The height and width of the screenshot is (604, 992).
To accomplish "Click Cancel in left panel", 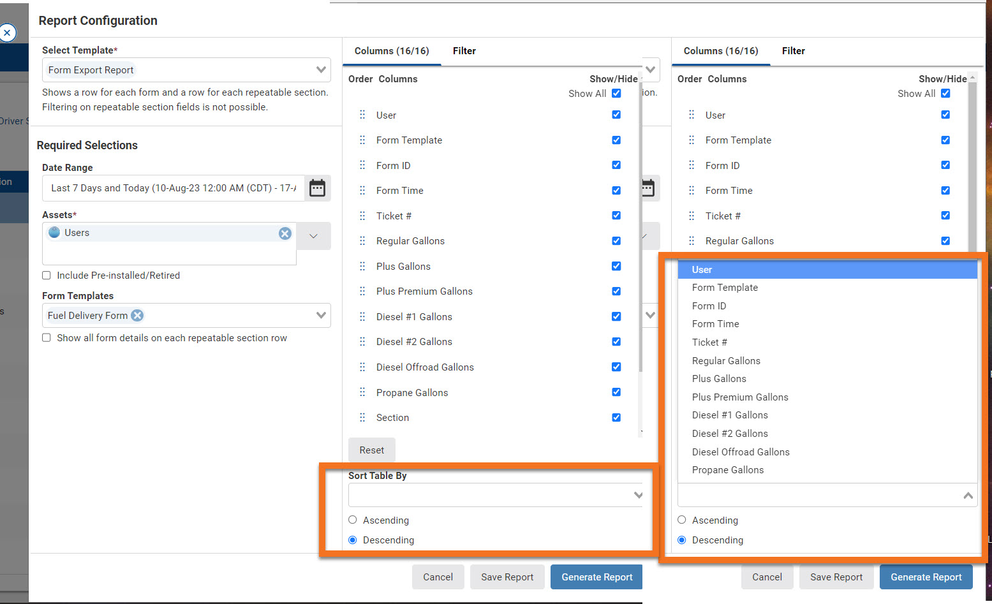I will 438,577.
